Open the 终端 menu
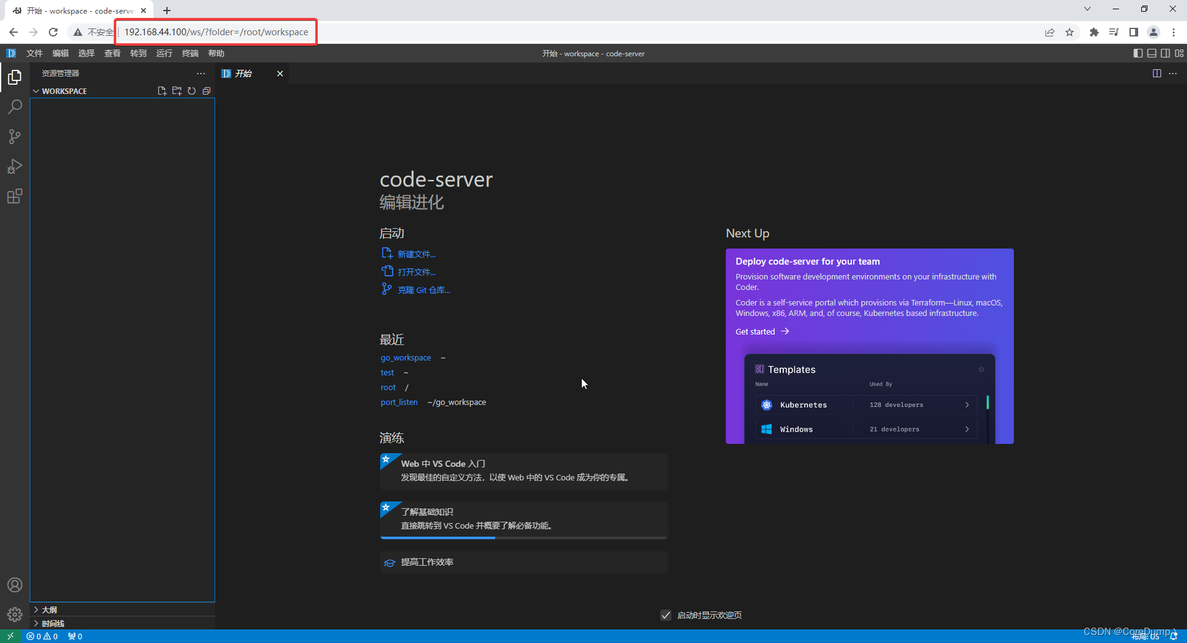The image size is (1187, 643). 190,53
